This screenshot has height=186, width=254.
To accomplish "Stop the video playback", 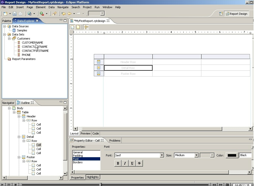I will coord(16,185).
